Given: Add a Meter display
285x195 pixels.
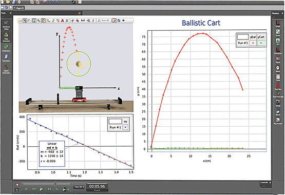Looking at the screenshot, I should tap(278, 69).
